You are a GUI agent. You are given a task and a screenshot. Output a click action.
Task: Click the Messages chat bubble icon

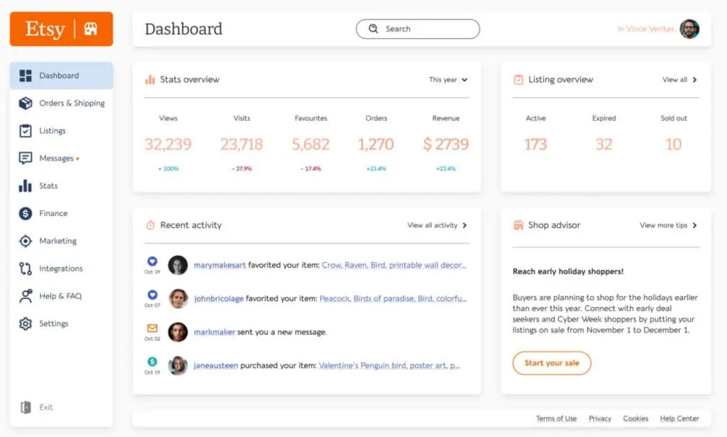pos(25,158)
